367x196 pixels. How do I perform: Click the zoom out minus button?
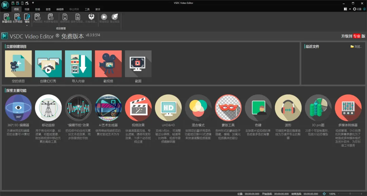coord(339,194)
